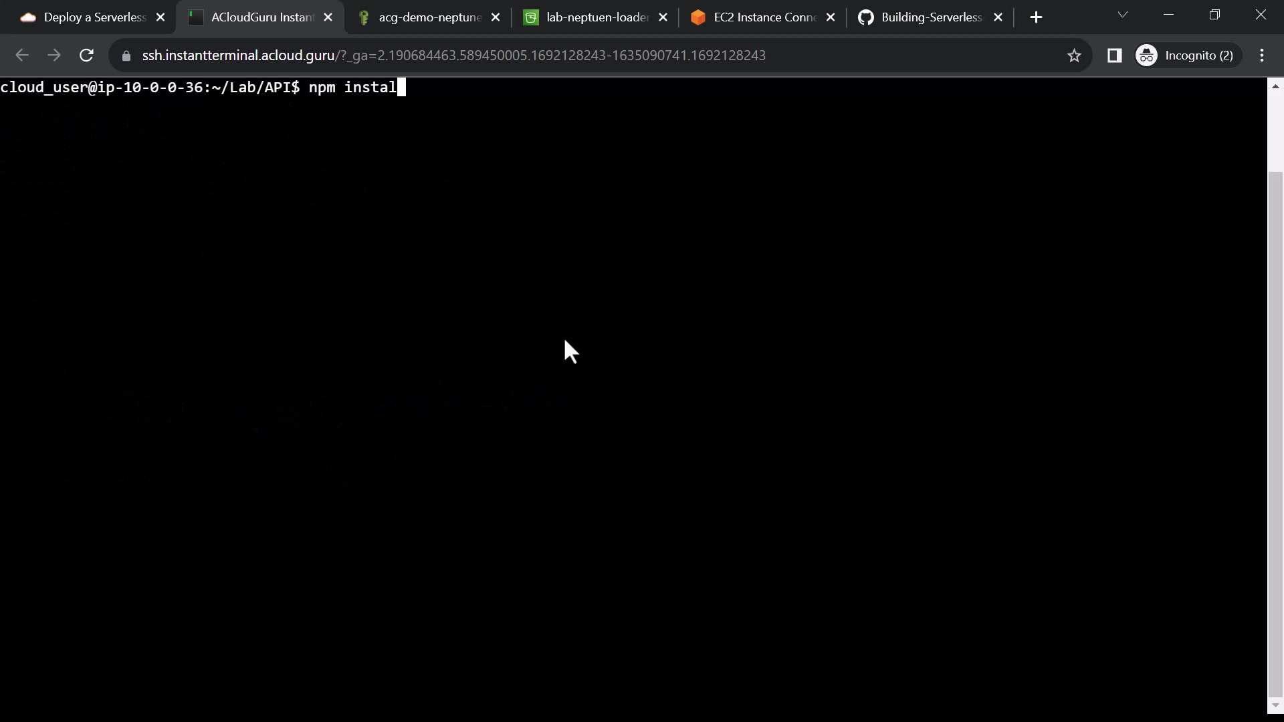Switch to Deploy a Serverless tab
1284x722 pixels.
pyautogui.click(x=87, y=17)
